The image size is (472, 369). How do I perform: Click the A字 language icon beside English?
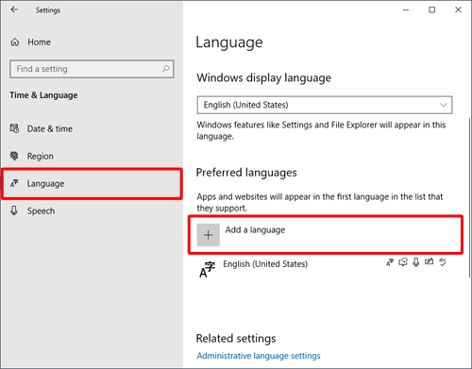207,270
